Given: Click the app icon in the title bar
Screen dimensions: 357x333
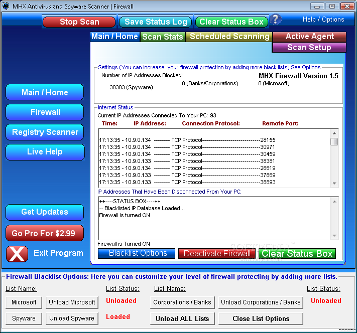Looking at the screenshot, I should pos(6,6).
